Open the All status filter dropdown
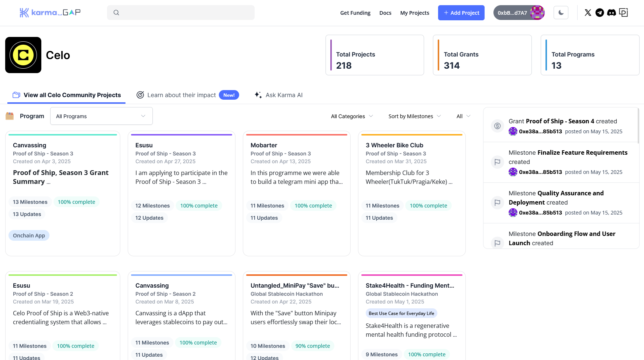The height and width of the screenshot is (360, 644). pos(463,116)
